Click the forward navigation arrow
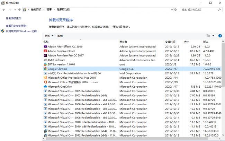This screenshot has height=141, width=225. coord(10,10)
